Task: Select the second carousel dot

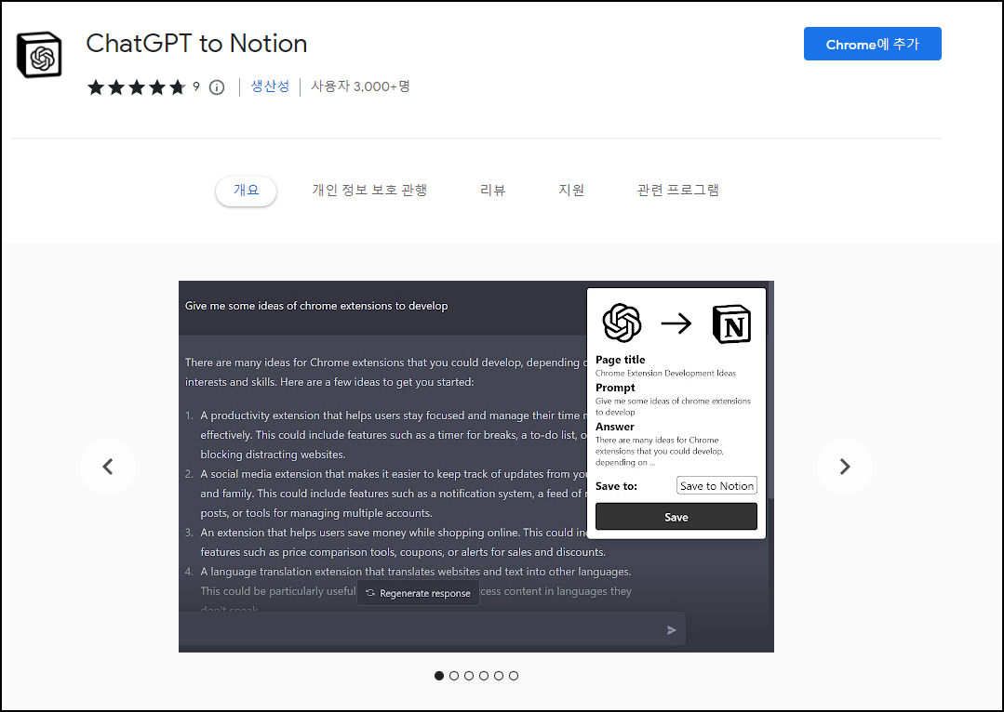Action: (454, 676)
